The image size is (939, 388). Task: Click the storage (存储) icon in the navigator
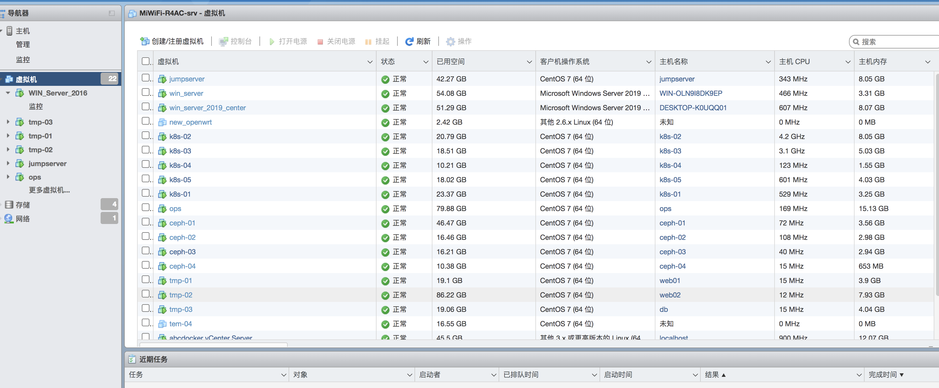[9, 205]
